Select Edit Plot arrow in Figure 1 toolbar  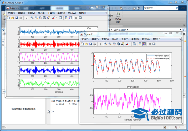pyautogui.click(x=27, y=18)
